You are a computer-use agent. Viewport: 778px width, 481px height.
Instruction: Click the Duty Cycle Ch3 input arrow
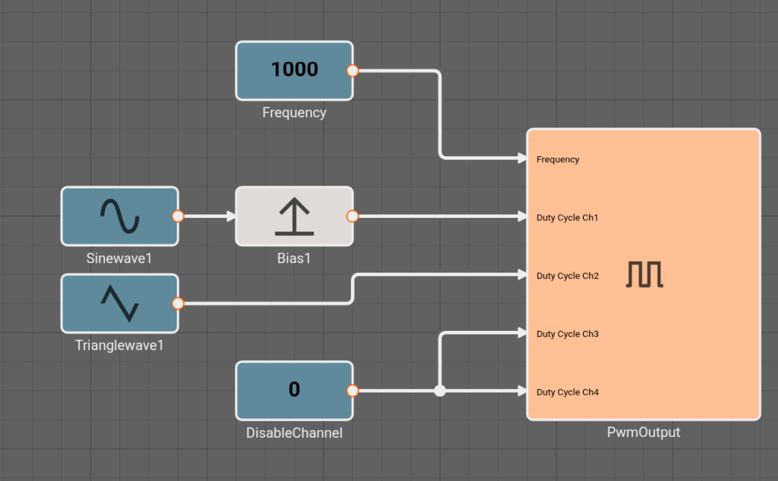pyautogui.click(x=522, y=333)
